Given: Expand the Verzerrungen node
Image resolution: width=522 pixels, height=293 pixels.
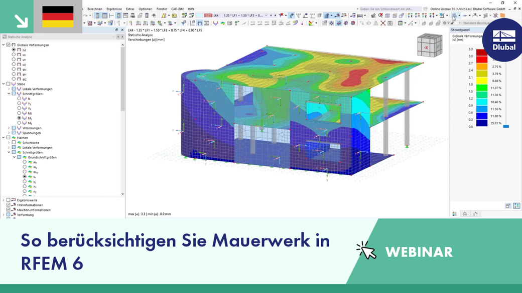Looking at the screenshot, I should point(9,128).
